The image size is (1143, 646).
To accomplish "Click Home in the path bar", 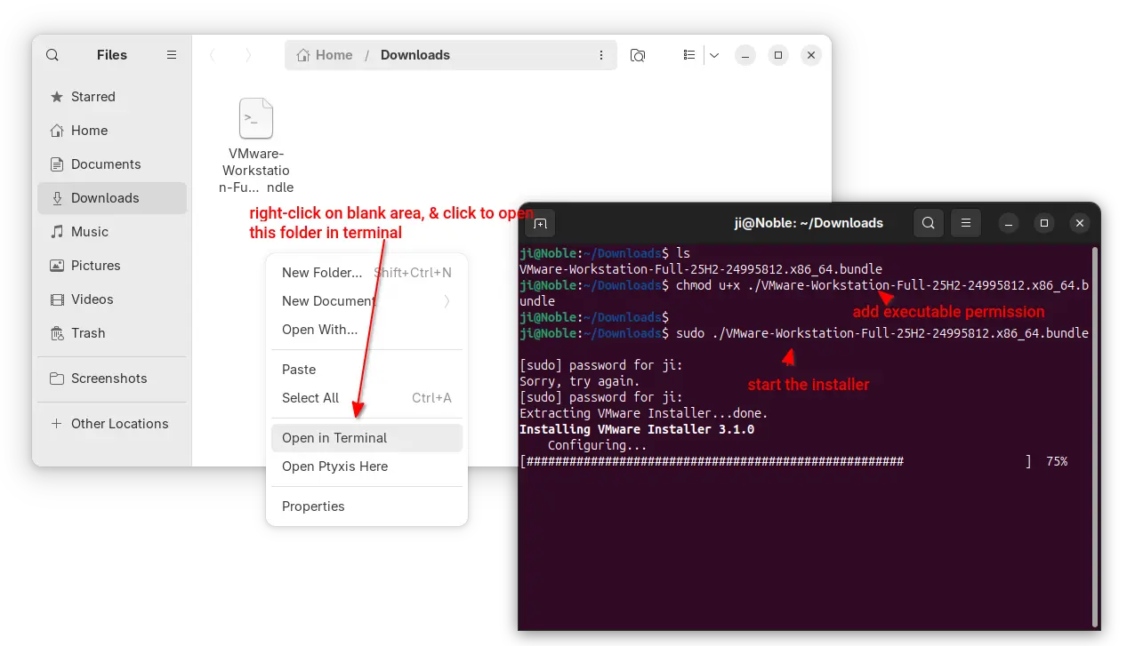I will (326, 55).
